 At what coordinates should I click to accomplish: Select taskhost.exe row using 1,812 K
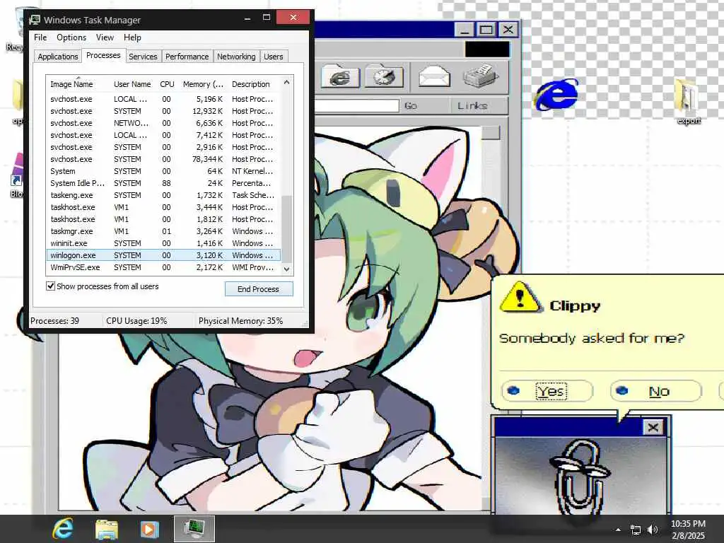163,219
